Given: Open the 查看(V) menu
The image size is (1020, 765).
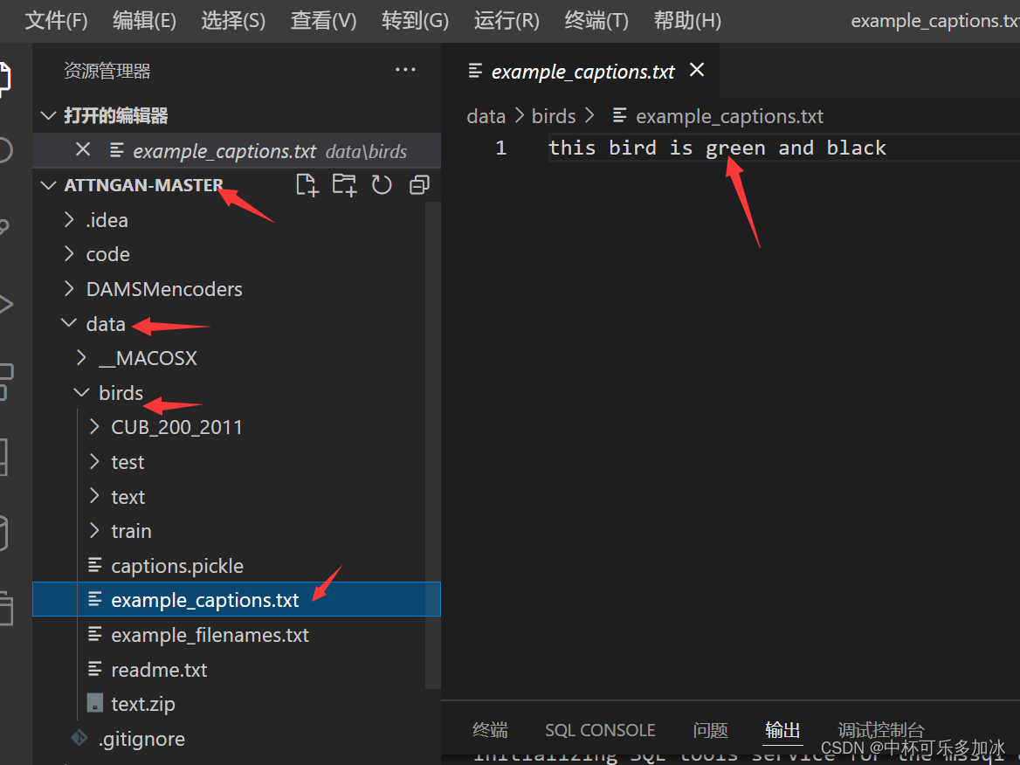Looking at the screenshot, I should point(323,20).
